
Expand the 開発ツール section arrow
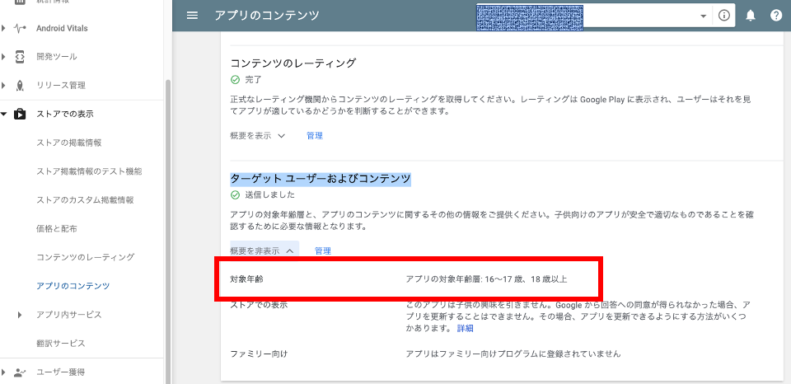3,57
